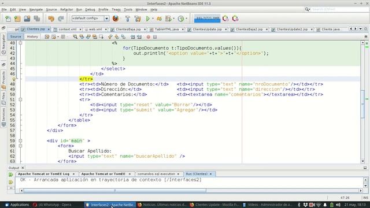Run Project green play icon
The width and height of the screenshot is (370, 208).
coord(148,18)
